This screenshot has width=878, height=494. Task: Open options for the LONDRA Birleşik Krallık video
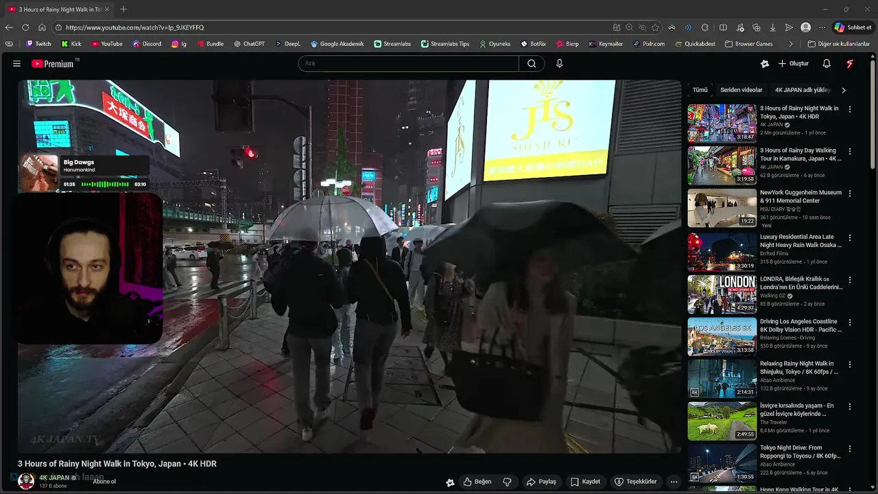pyautogui.click(x=850, y=280)
